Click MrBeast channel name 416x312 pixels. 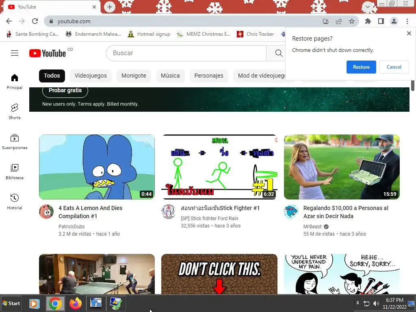[312, 227]
